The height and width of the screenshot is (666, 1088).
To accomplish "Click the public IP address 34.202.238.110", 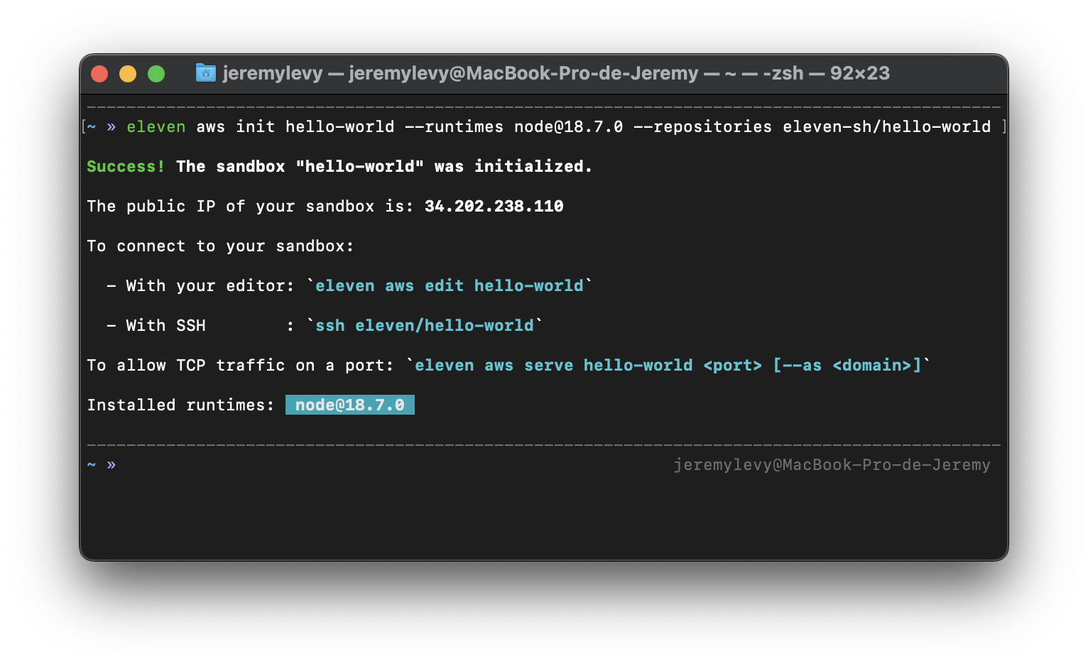I will (494, 206).
